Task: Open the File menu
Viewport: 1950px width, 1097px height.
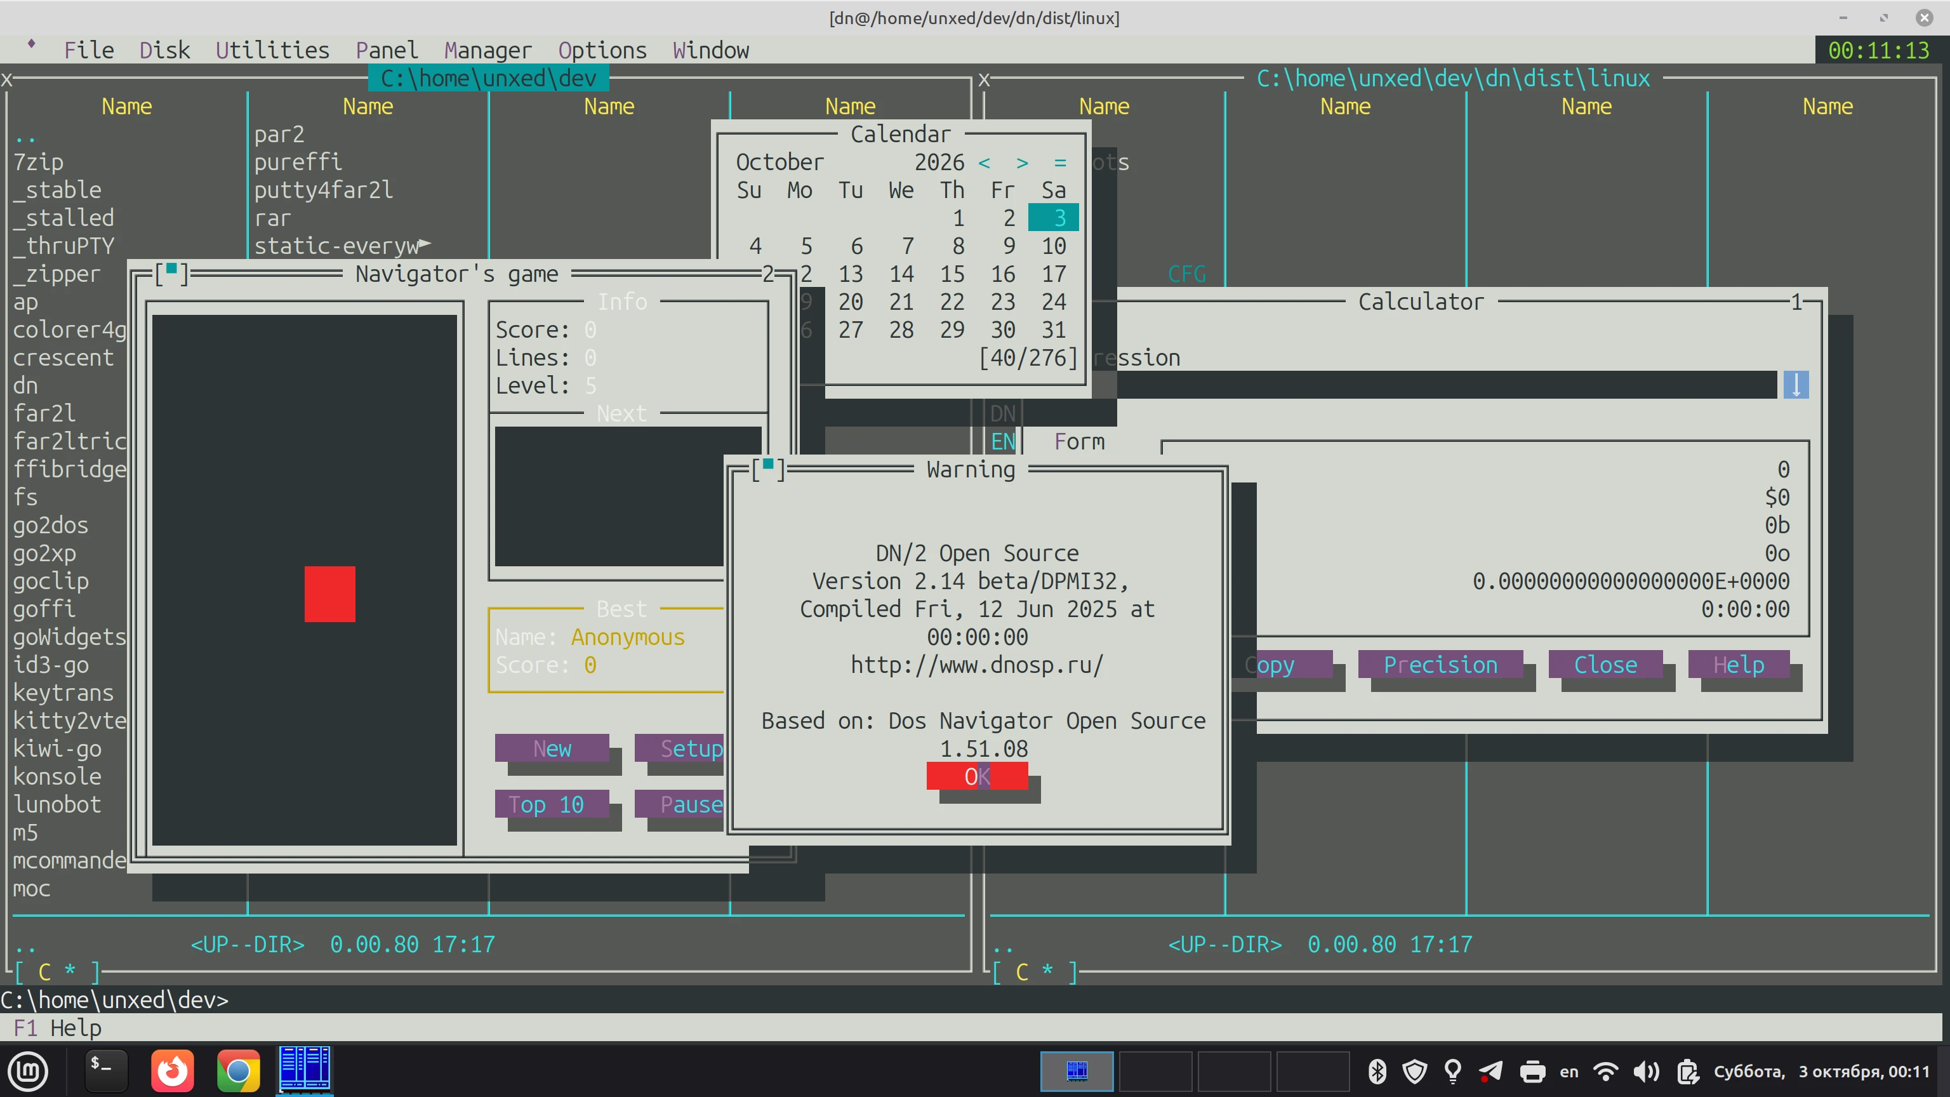Action: 89,50
